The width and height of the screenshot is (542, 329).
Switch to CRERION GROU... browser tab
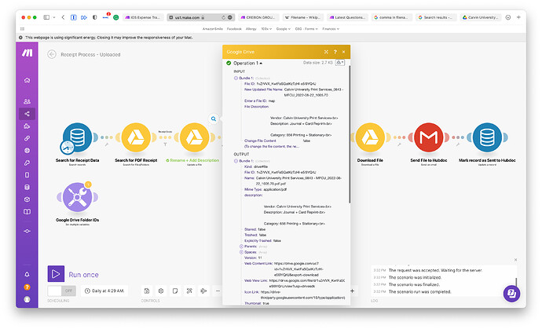(258, 17)
